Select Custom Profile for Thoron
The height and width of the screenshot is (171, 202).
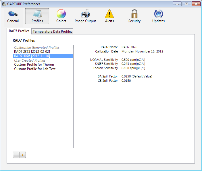[43, 65]
